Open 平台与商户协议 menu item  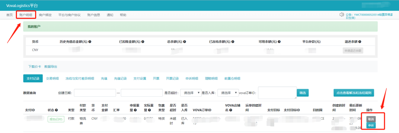pyautogui.click(x=69, y=15)
